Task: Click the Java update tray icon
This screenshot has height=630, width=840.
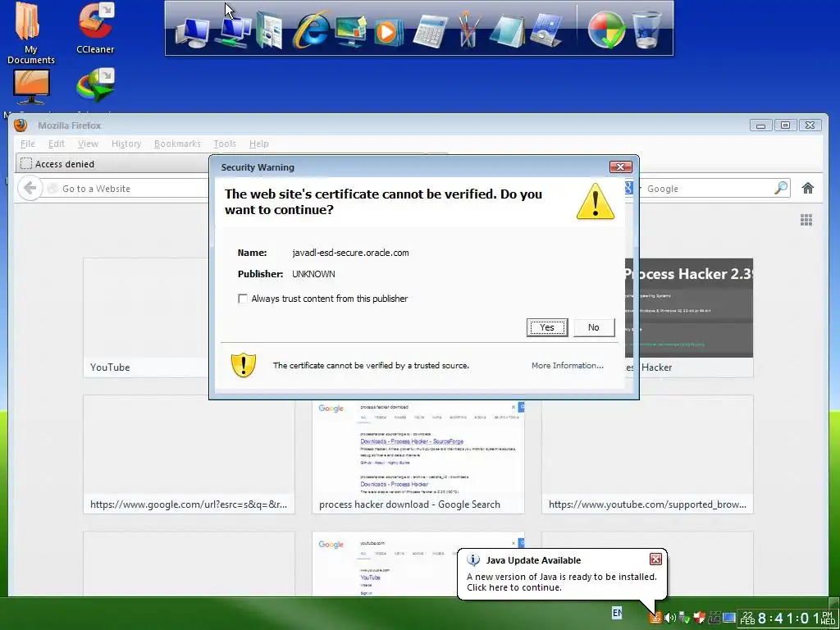Action: pos(655,618)
